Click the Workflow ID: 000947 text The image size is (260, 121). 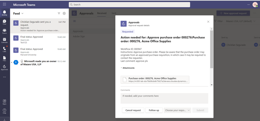coord(131,49)
